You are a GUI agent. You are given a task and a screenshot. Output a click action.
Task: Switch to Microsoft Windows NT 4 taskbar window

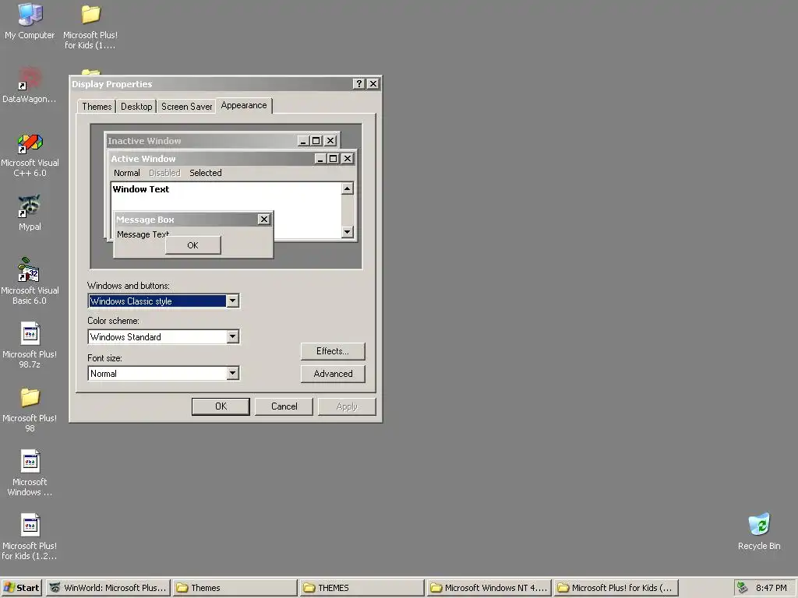(x=489, y=588)
